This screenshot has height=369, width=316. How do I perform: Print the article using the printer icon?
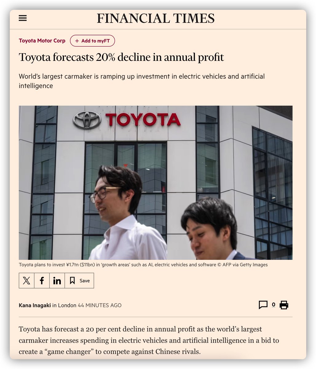coord(284,305)
